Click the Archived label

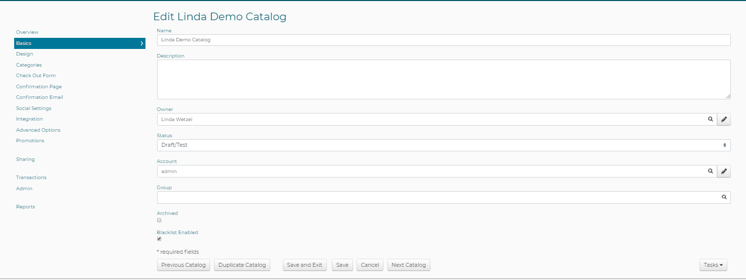click(x=167, y=213)
